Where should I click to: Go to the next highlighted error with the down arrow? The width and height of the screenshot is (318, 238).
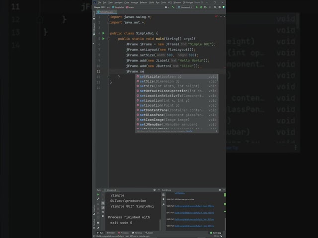pos(224,16)
